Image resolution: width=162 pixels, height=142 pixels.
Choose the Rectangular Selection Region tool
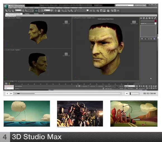click(29, 11)
